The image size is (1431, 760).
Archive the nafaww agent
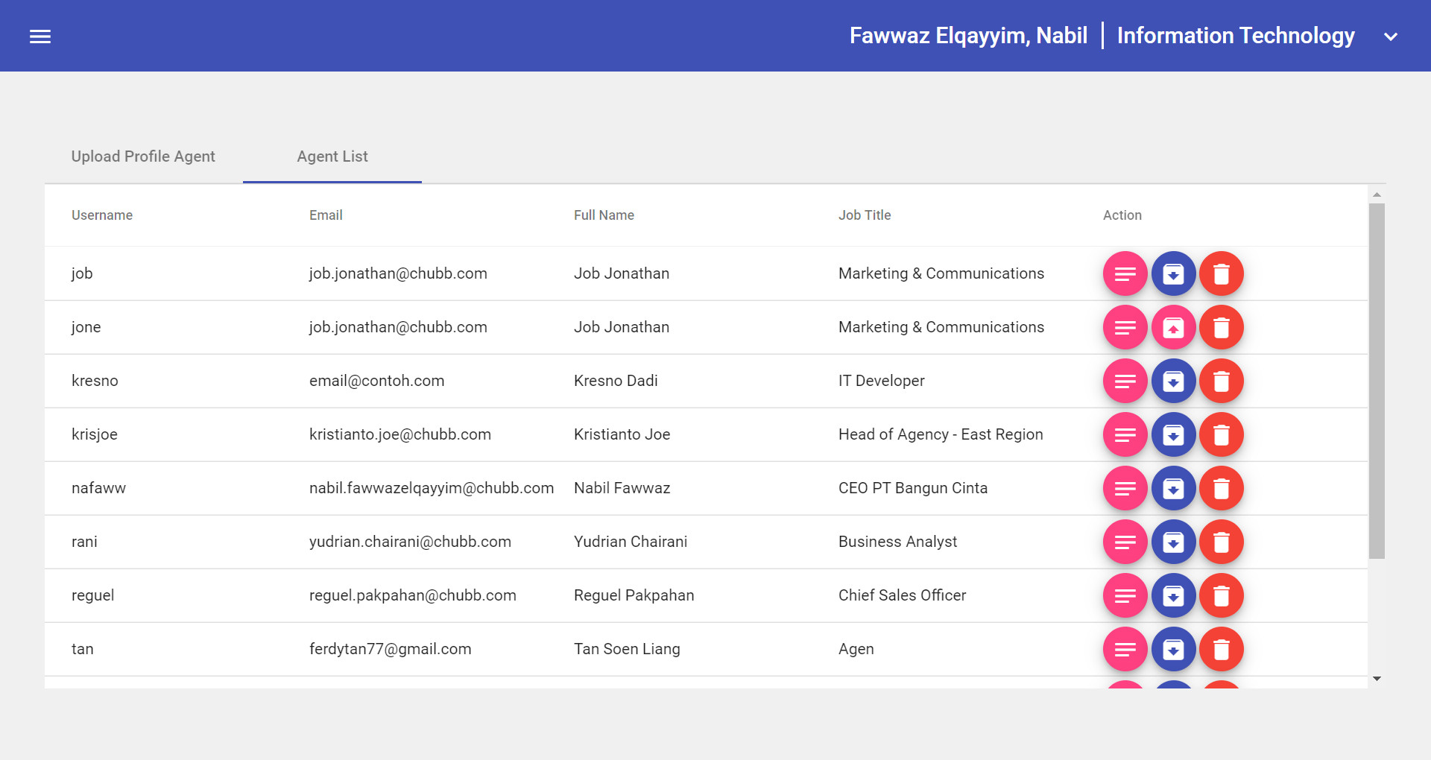(1173, 489)
